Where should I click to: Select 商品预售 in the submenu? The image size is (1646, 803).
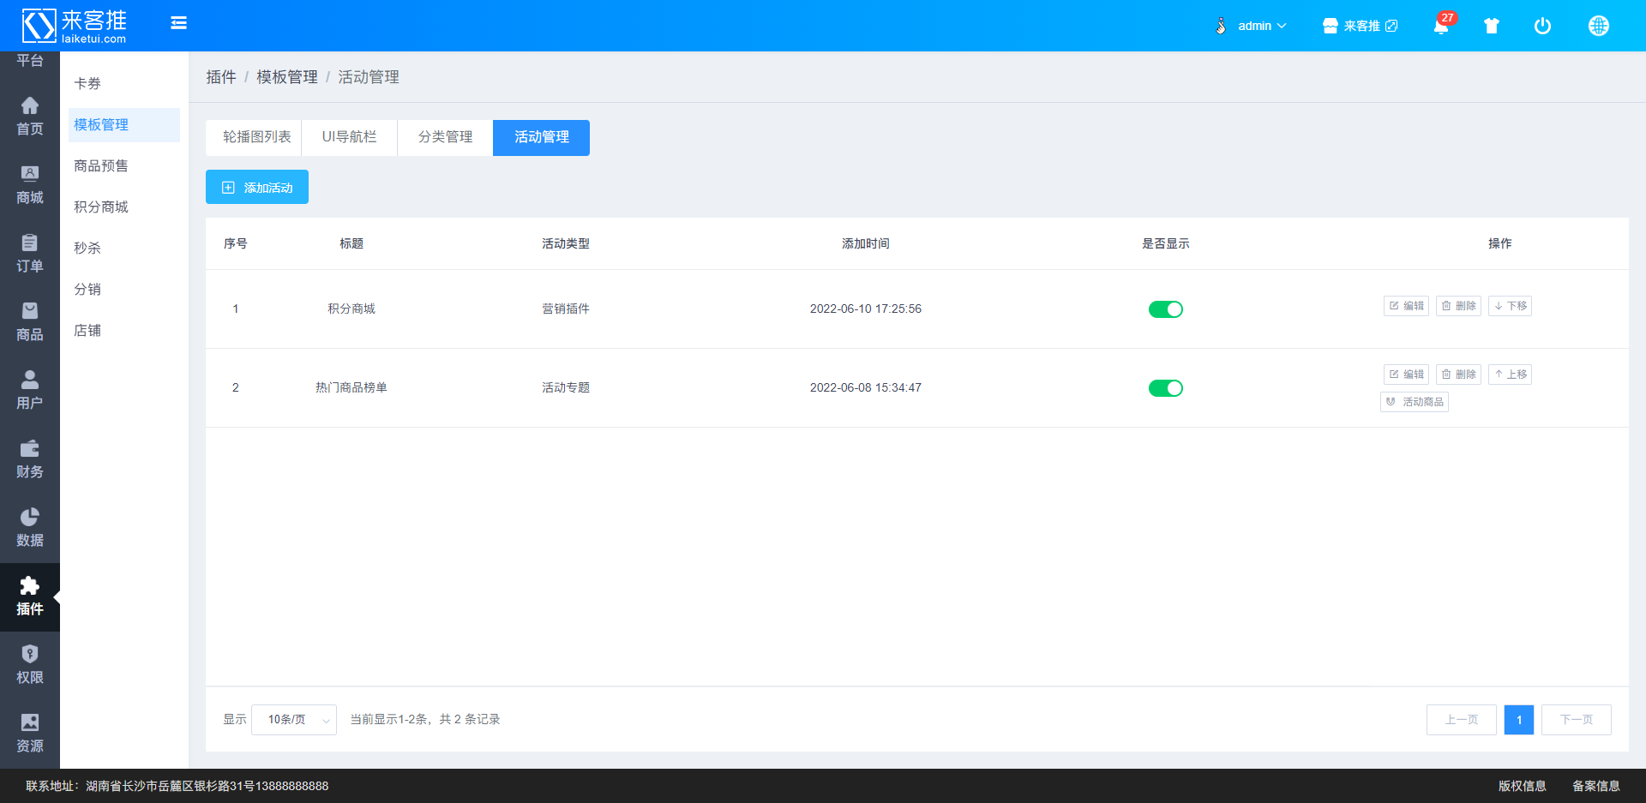[x=124, y=166]
